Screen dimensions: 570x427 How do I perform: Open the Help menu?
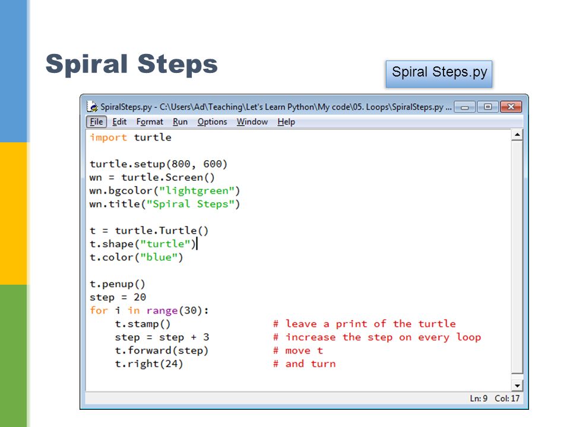pyautogui.click(x=286, y=122)
